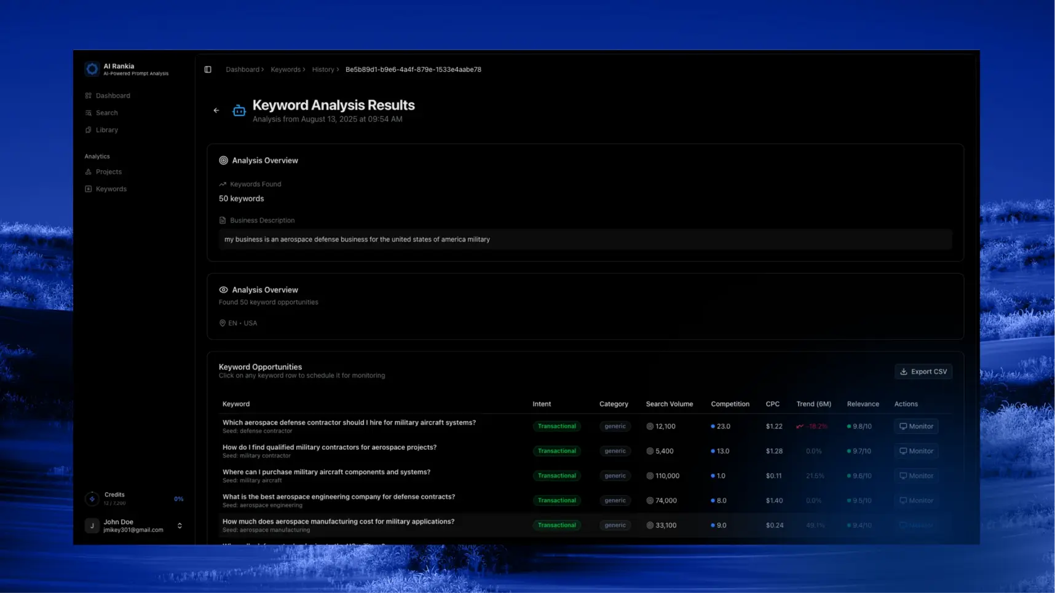
Task: Click the Library book icon
Action: [x=88, y=130]
